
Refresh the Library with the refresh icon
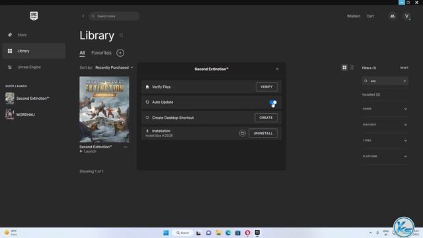pyautogui.click(x=122, y=35)
